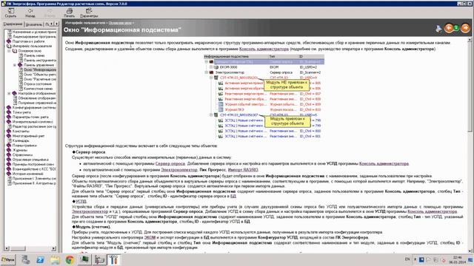The width and height of the screenshot is (474, 266).
Task: Open PowerShell from the taskbar
Action: 40,259
